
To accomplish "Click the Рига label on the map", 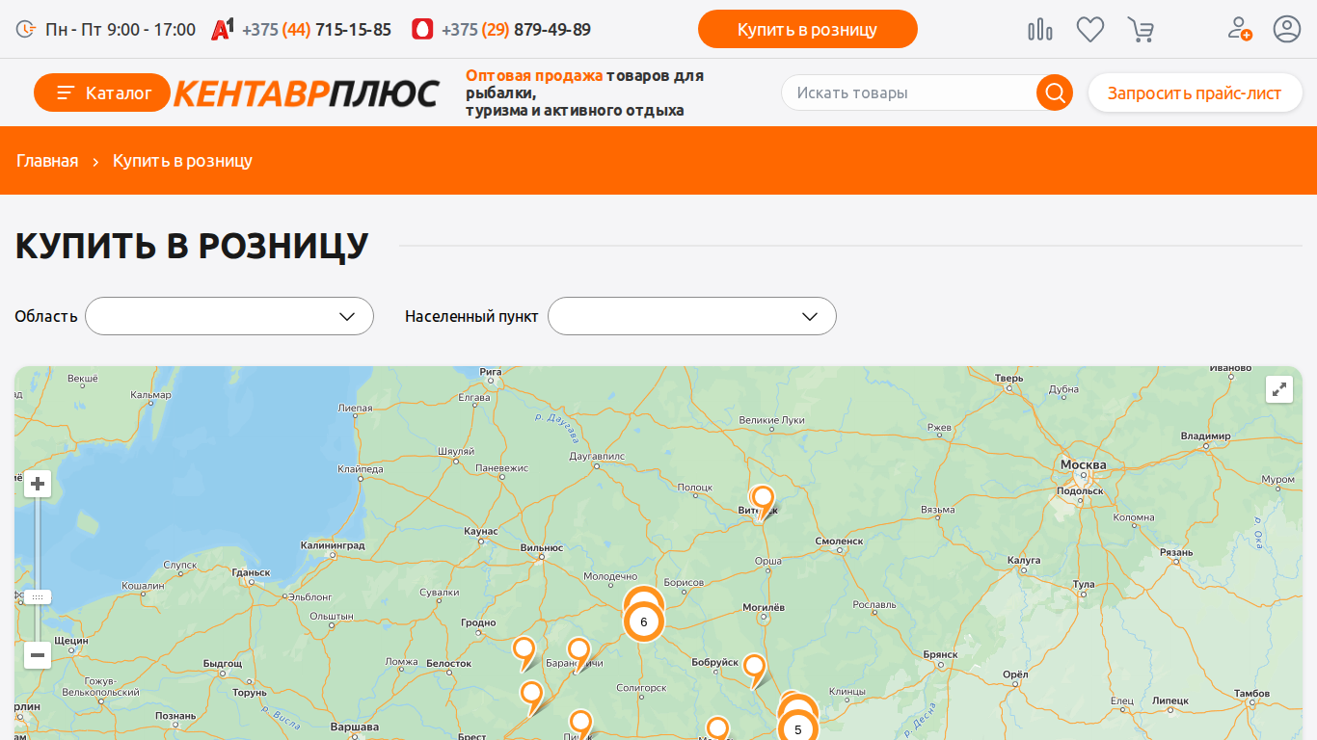I will pos(491,371).
